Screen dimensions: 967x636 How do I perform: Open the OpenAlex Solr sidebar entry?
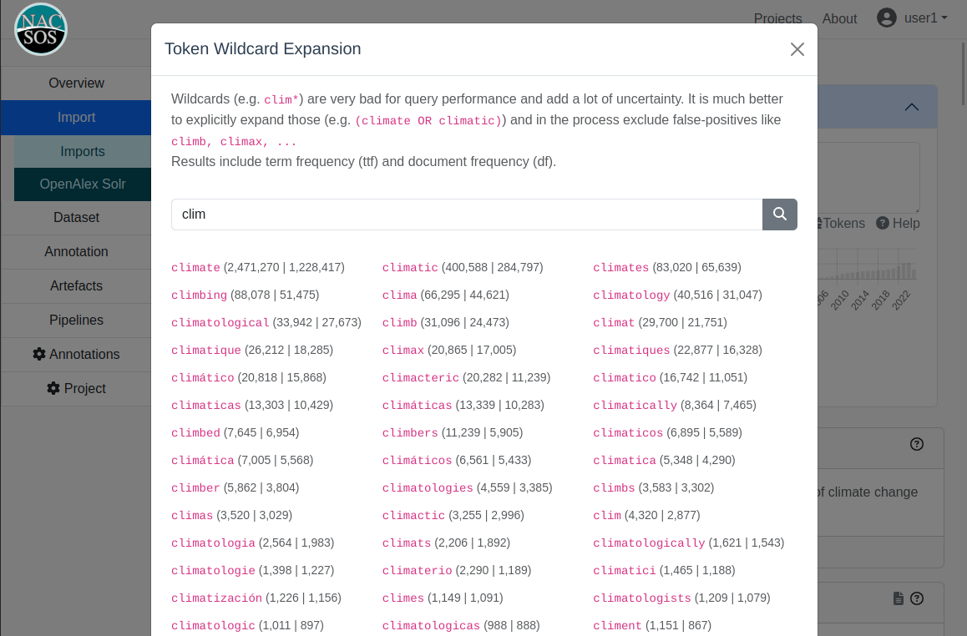pos(83,184)
